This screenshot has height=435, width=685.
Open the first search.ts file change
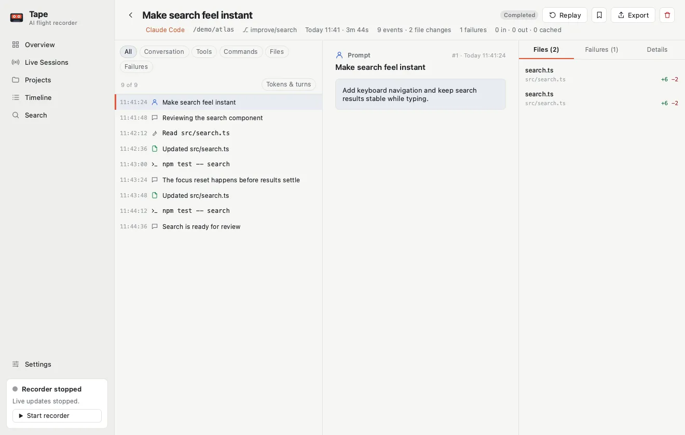click(x=601, y=75)
